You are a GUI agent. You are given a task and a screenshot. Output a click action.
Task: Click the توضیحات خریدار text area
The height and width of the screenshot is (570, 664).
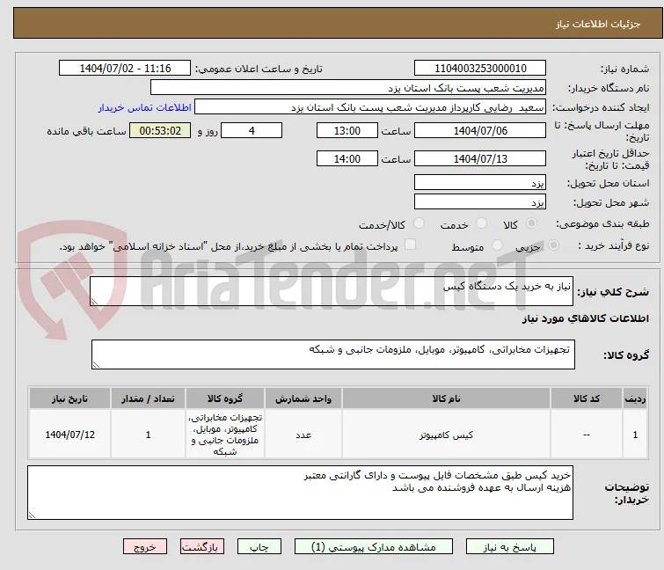tap(300, 493)
